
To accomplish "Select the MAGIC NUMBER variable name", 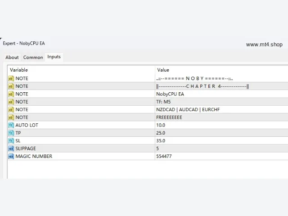I will tap(34, 156).
